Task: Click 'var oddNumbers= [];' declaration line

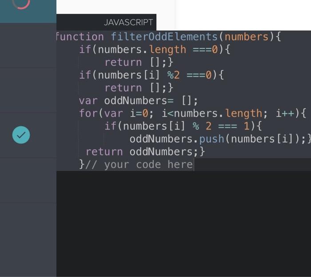Action: pyautogui.click(x=138, y=101)
